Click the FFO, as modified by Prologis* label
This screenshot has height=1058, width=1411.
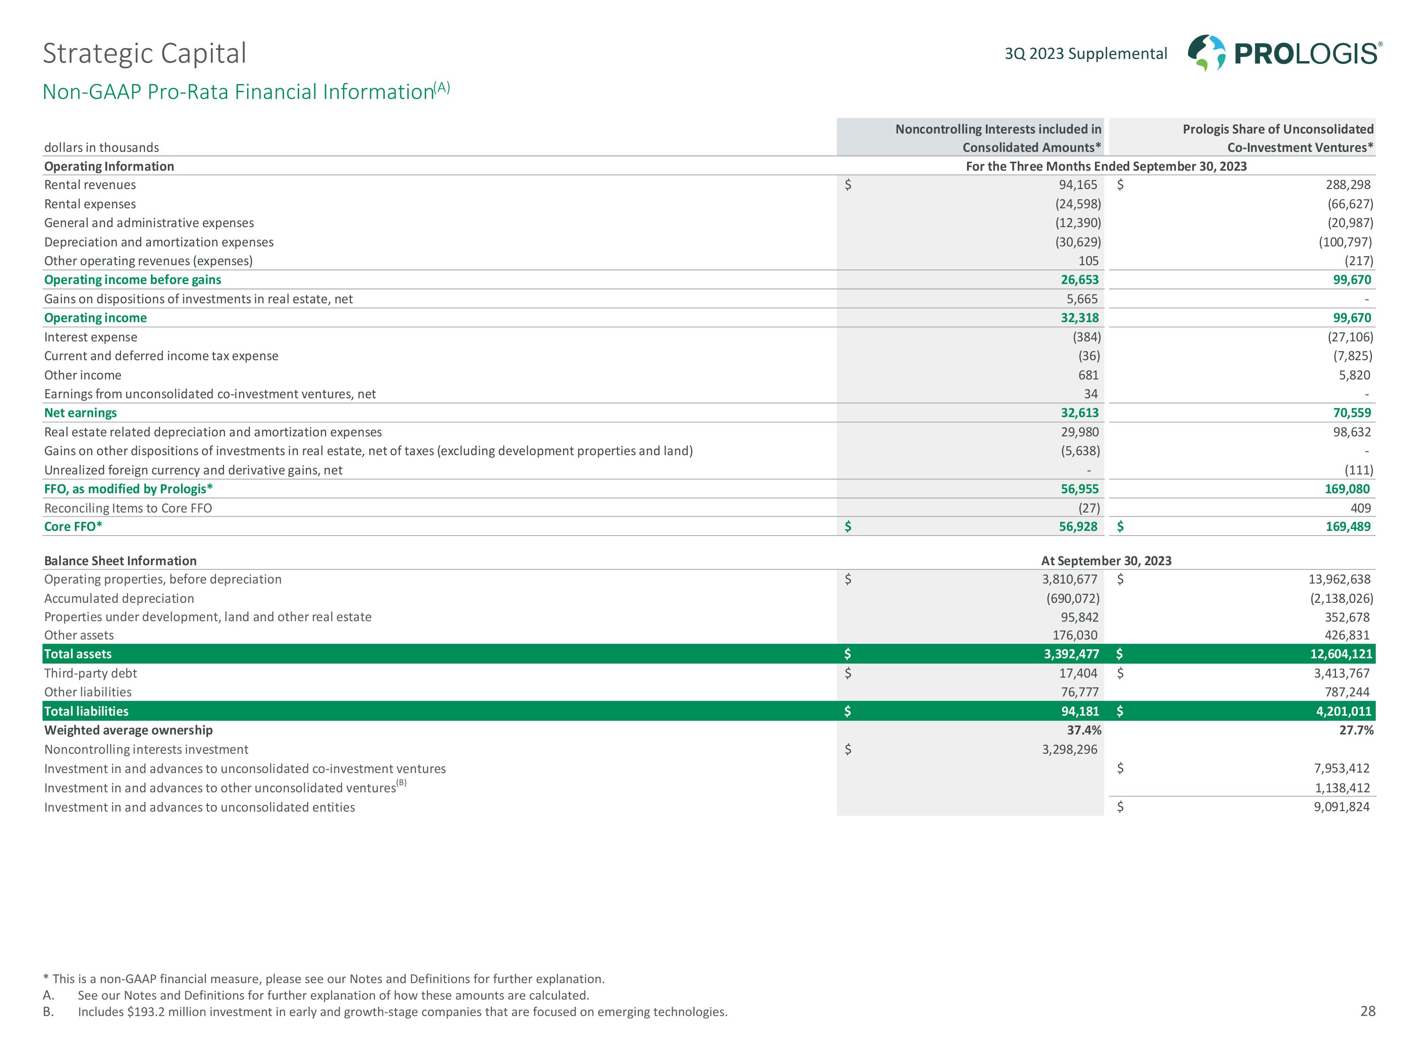(128, 489)
